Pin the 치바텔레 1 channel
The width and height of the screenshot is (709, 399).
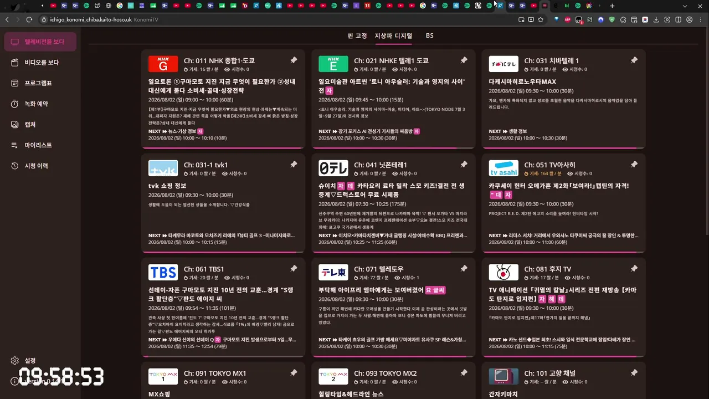coord(634,60)
